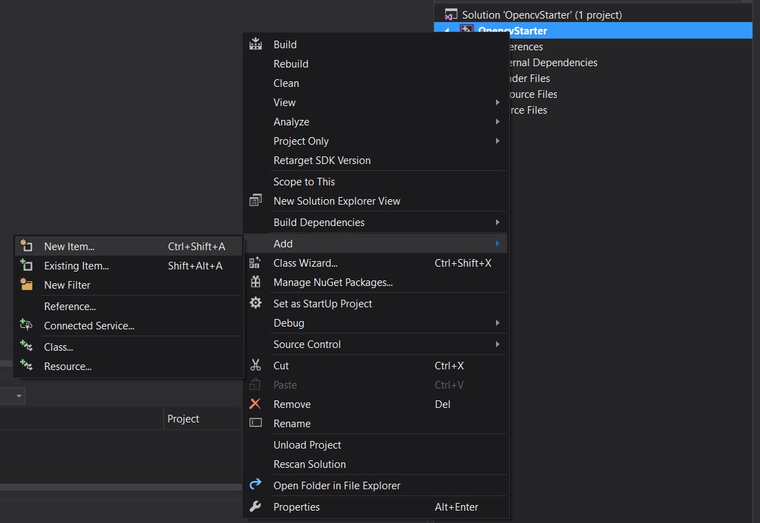Click the Properties wrench icon
This screenshot has height=523, width=760.
pyautogui.click(x=256, y=506)
